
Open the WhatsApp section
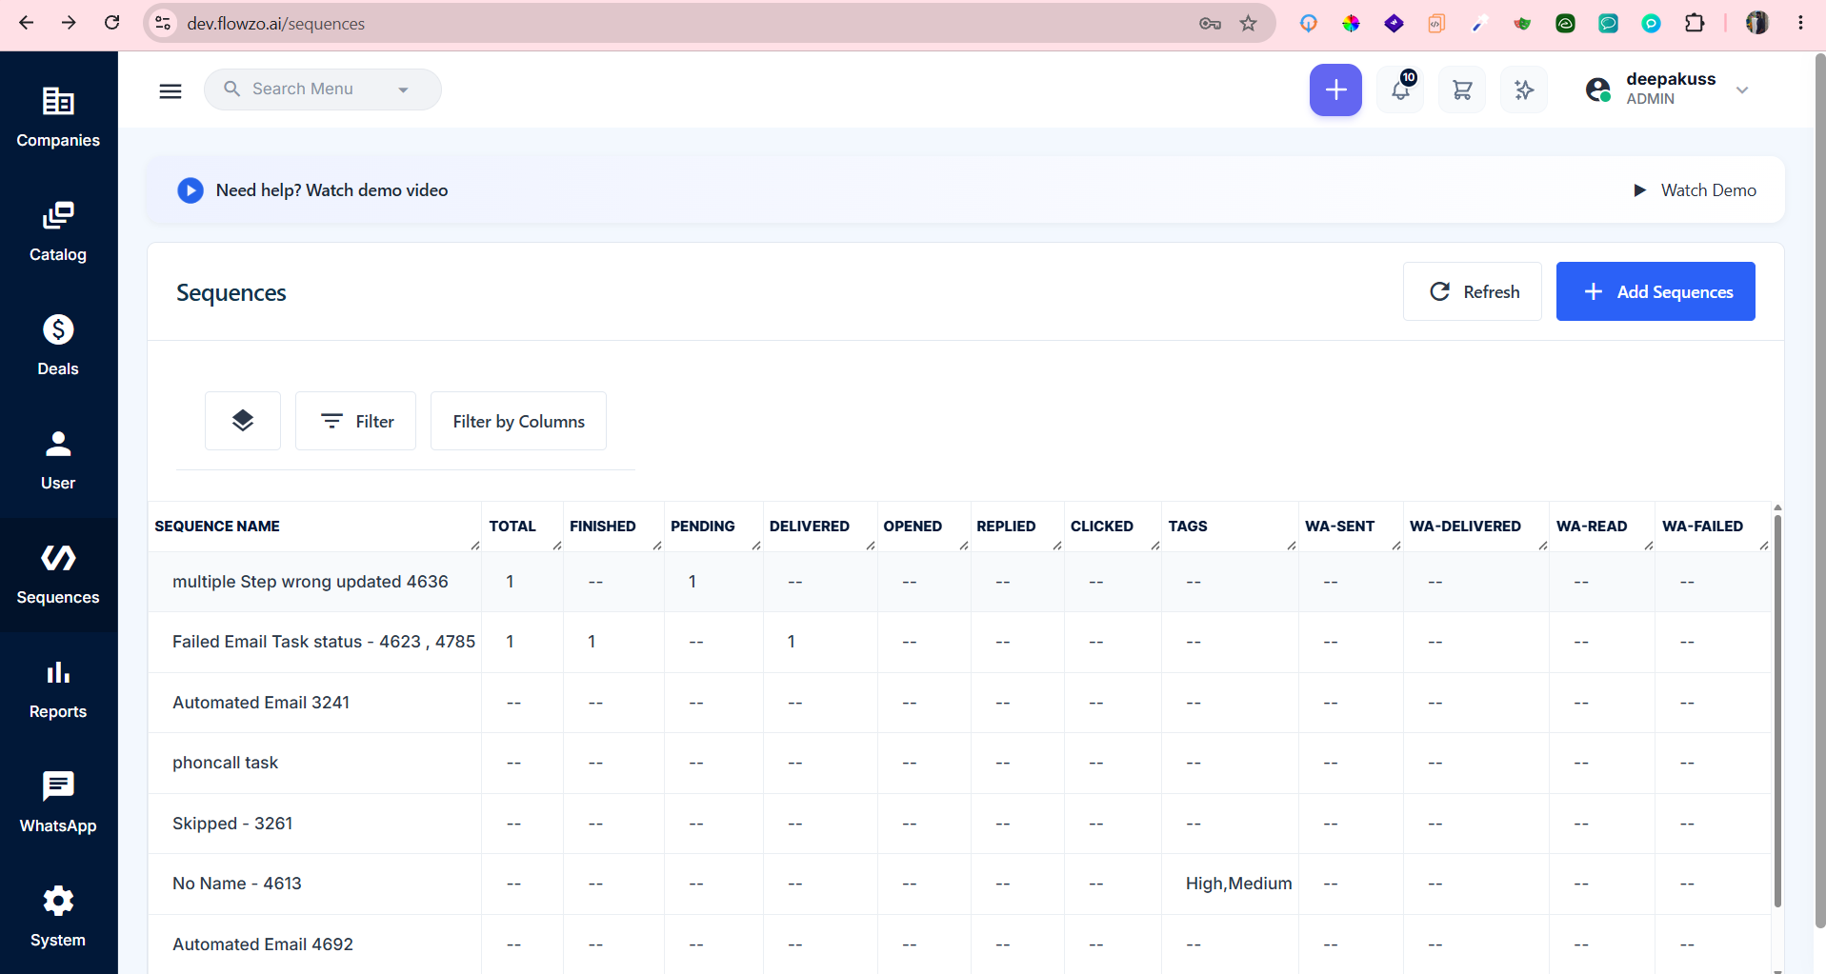pyautogui.click(x=58, y=804)
